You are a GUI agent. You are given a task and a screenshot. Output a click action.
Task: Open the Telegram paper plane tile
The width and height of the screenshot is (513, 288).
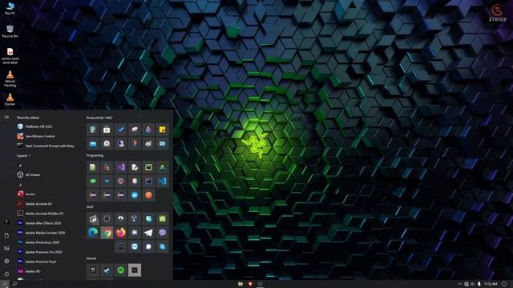tap(148, 233)
